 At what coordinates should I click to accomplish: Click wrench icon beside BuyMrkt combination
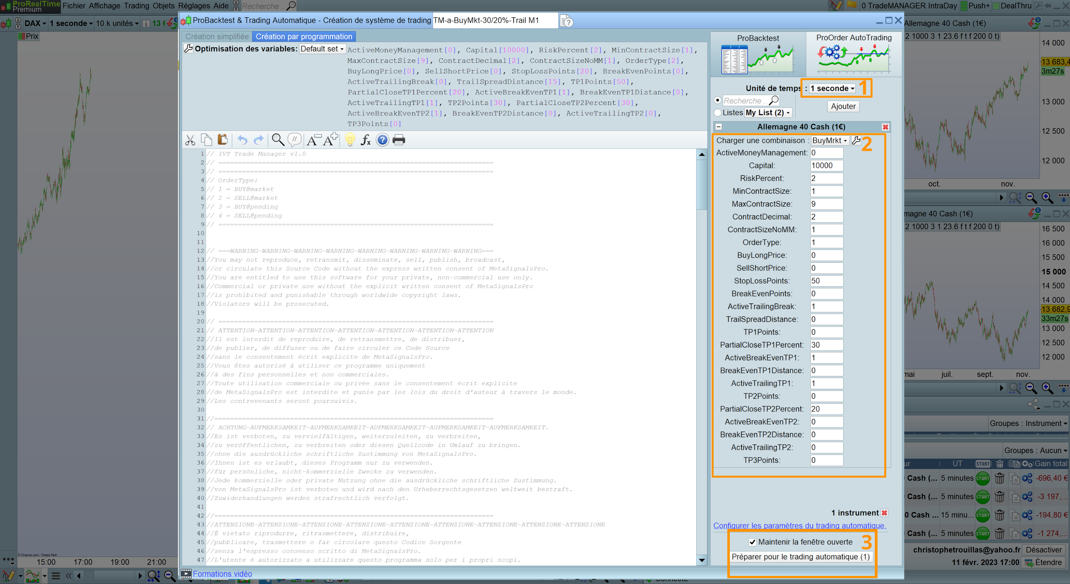[x=856, y=140]
